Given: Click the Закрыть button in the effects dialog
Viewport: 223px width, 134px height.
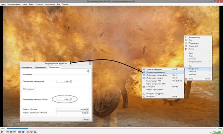Looking at the screenshot, I should coord(87,119).
